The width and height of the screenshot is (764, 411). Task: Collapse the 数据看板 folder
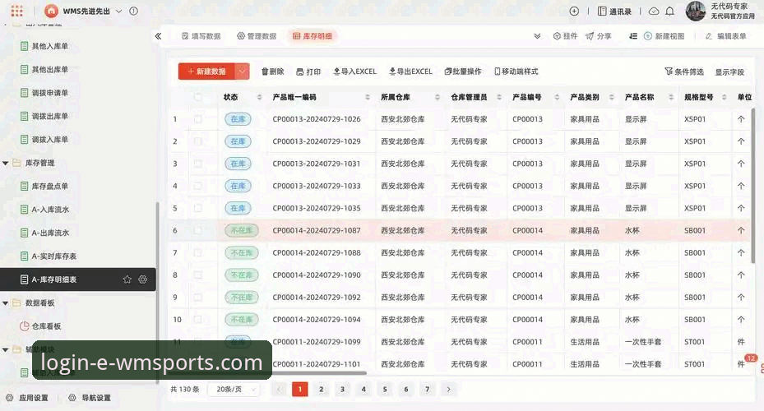(x=6, y=302)
